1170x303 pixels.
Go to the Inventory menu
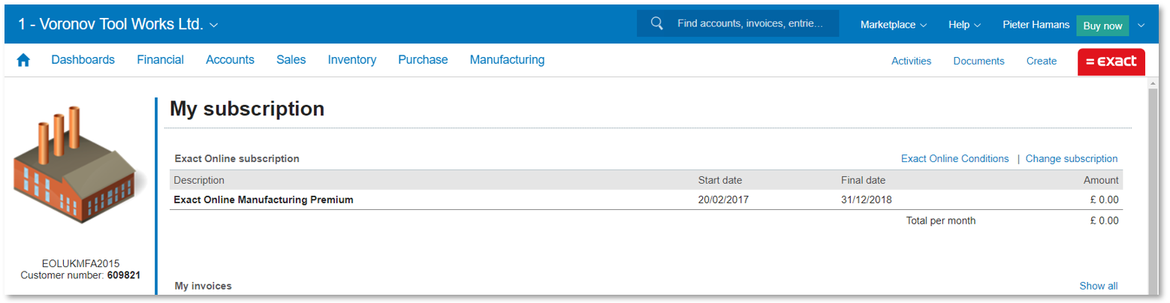click(x=351, y=60)
